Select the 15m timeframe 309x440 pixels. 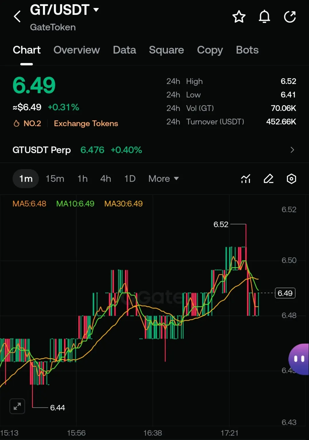click(55, 179)
